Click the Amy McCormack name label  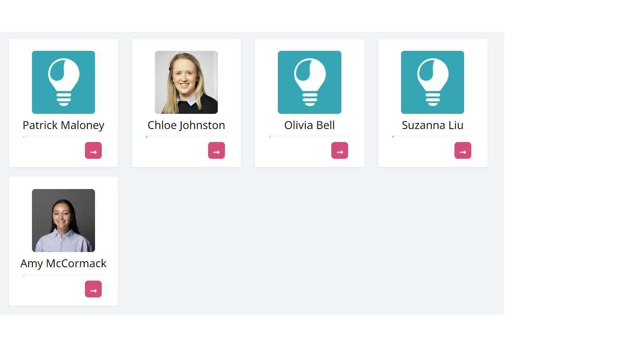tap(63, 263)
